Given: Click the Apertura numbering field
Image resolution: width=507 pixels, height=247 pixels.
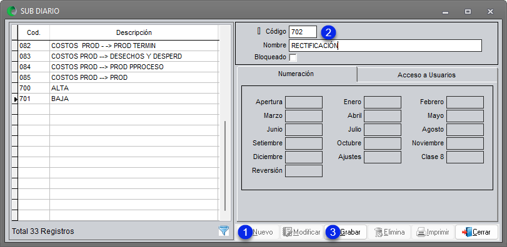Looking at the screenshot, I should tap(304, 102).
